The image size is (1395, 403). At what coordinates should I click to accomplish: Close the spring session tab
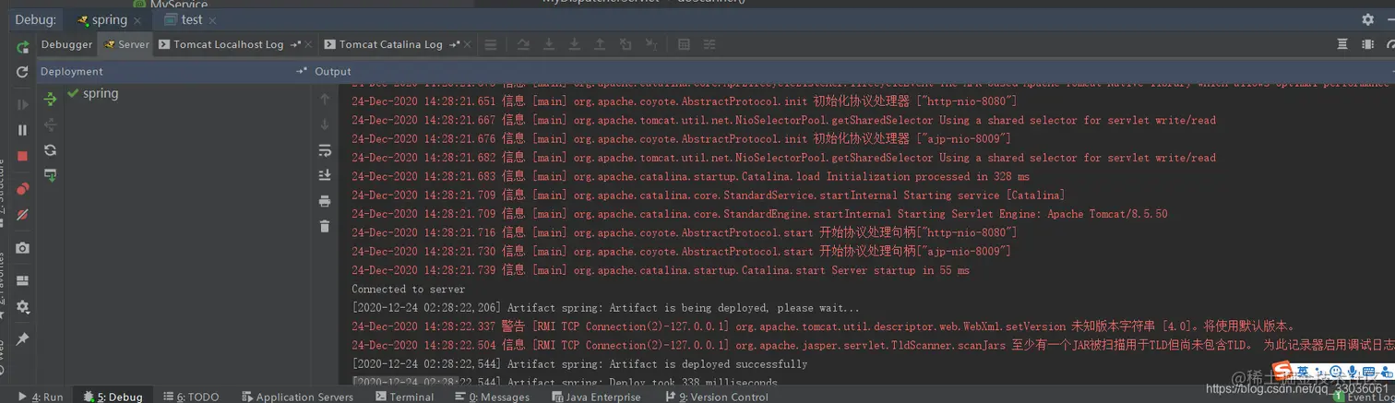coord(138,20)
